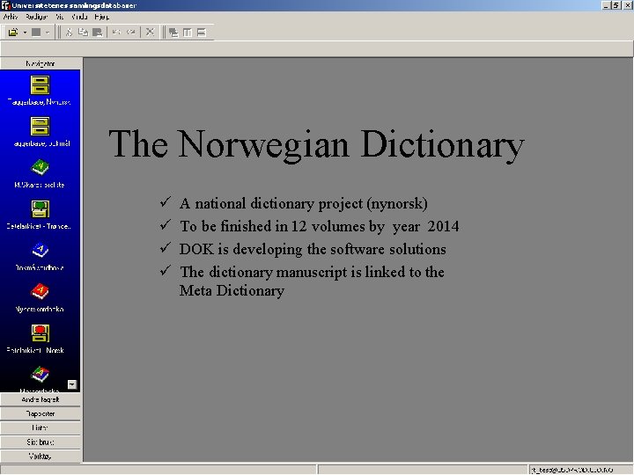
Task: Click the Undo arrow icon
Action: pos(116,33)
